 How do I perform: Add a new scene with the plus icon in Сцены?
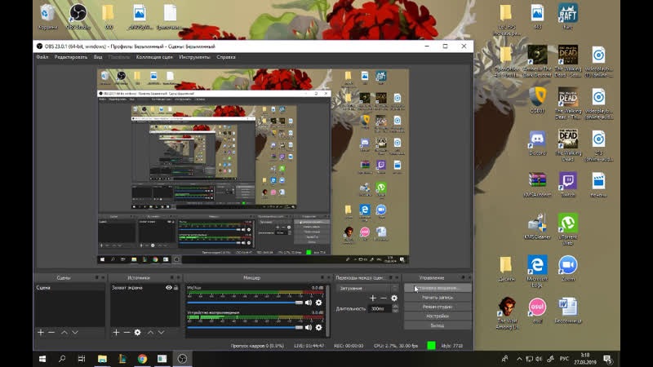coord(40,333)
